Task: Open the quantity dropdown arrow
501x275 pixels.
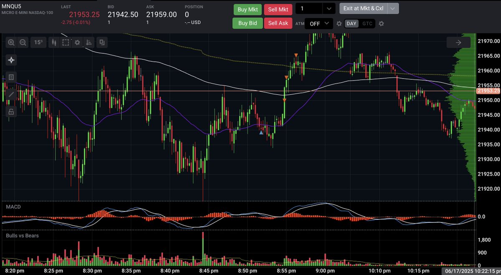Action: (x=329, y=8)
